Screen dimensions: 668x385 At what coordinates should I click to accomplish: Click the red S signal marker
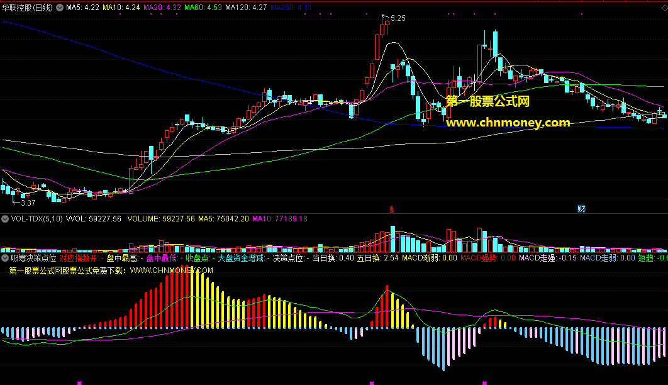click(x=391, y=209)
